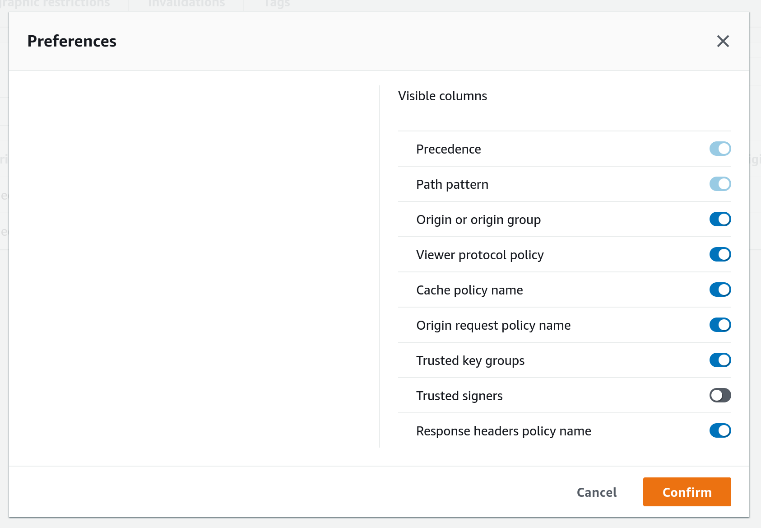Click the Visible columns heading
Viewport: 761px width, 528px height.
pos(442,95)
